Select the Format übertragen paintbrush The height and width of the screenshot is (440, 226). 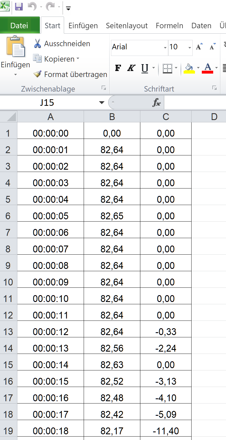(x=38, y=74)
